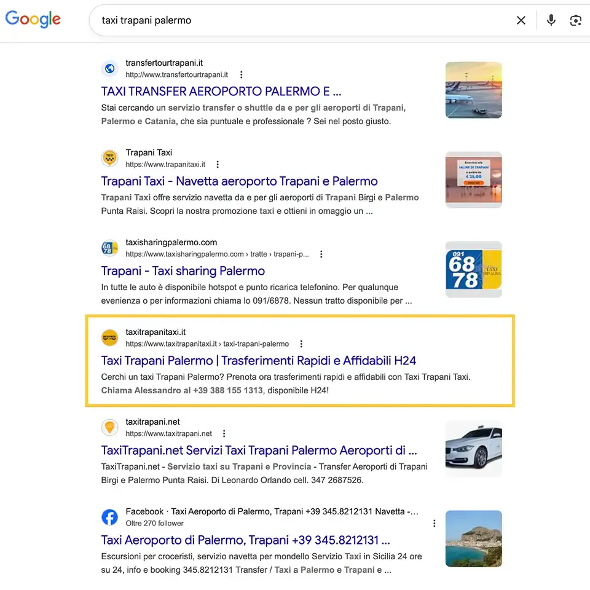Viewport: 590px width, 590px height.
Task: Open more options for taxitrapanitaxi.it result
Action: pos(301,344)
